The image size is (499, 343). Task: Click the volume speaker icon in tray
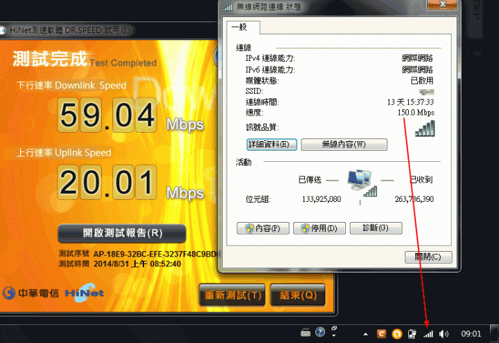click(444, 334)
